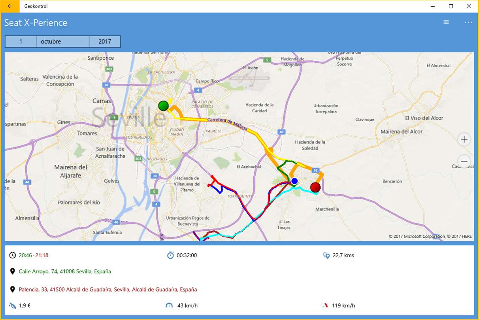Image resolution: width=479 pixels, height=320 pixels.
Task: Click the Tomares label on map
Action: tap(87, 134)
